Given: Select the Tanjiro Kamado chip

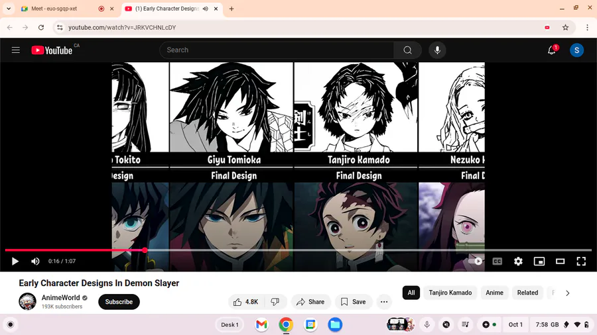Looking at the screenshot, I should [450, 293].
